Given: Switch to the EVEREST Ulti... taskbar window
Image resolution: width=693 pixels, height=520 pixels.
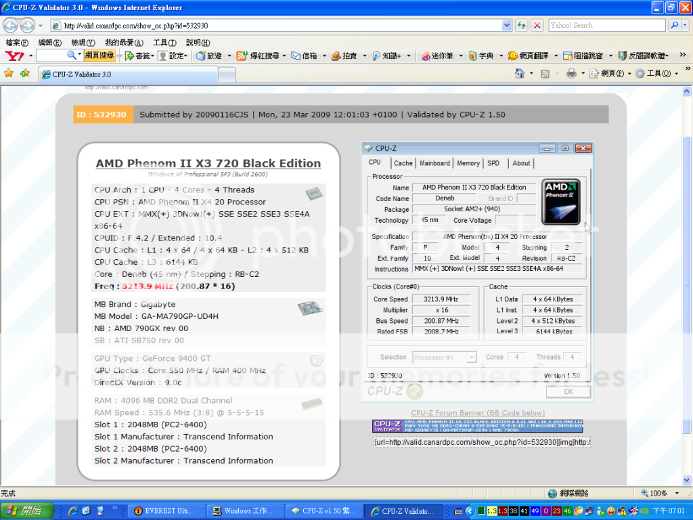Looking at the screenshot, I should 166,511.
